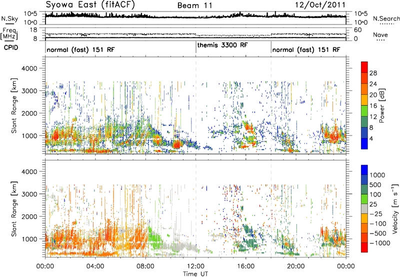400x277 pixels.
Task: Click the N.Sky noise trace line
Action: point(195,16)
